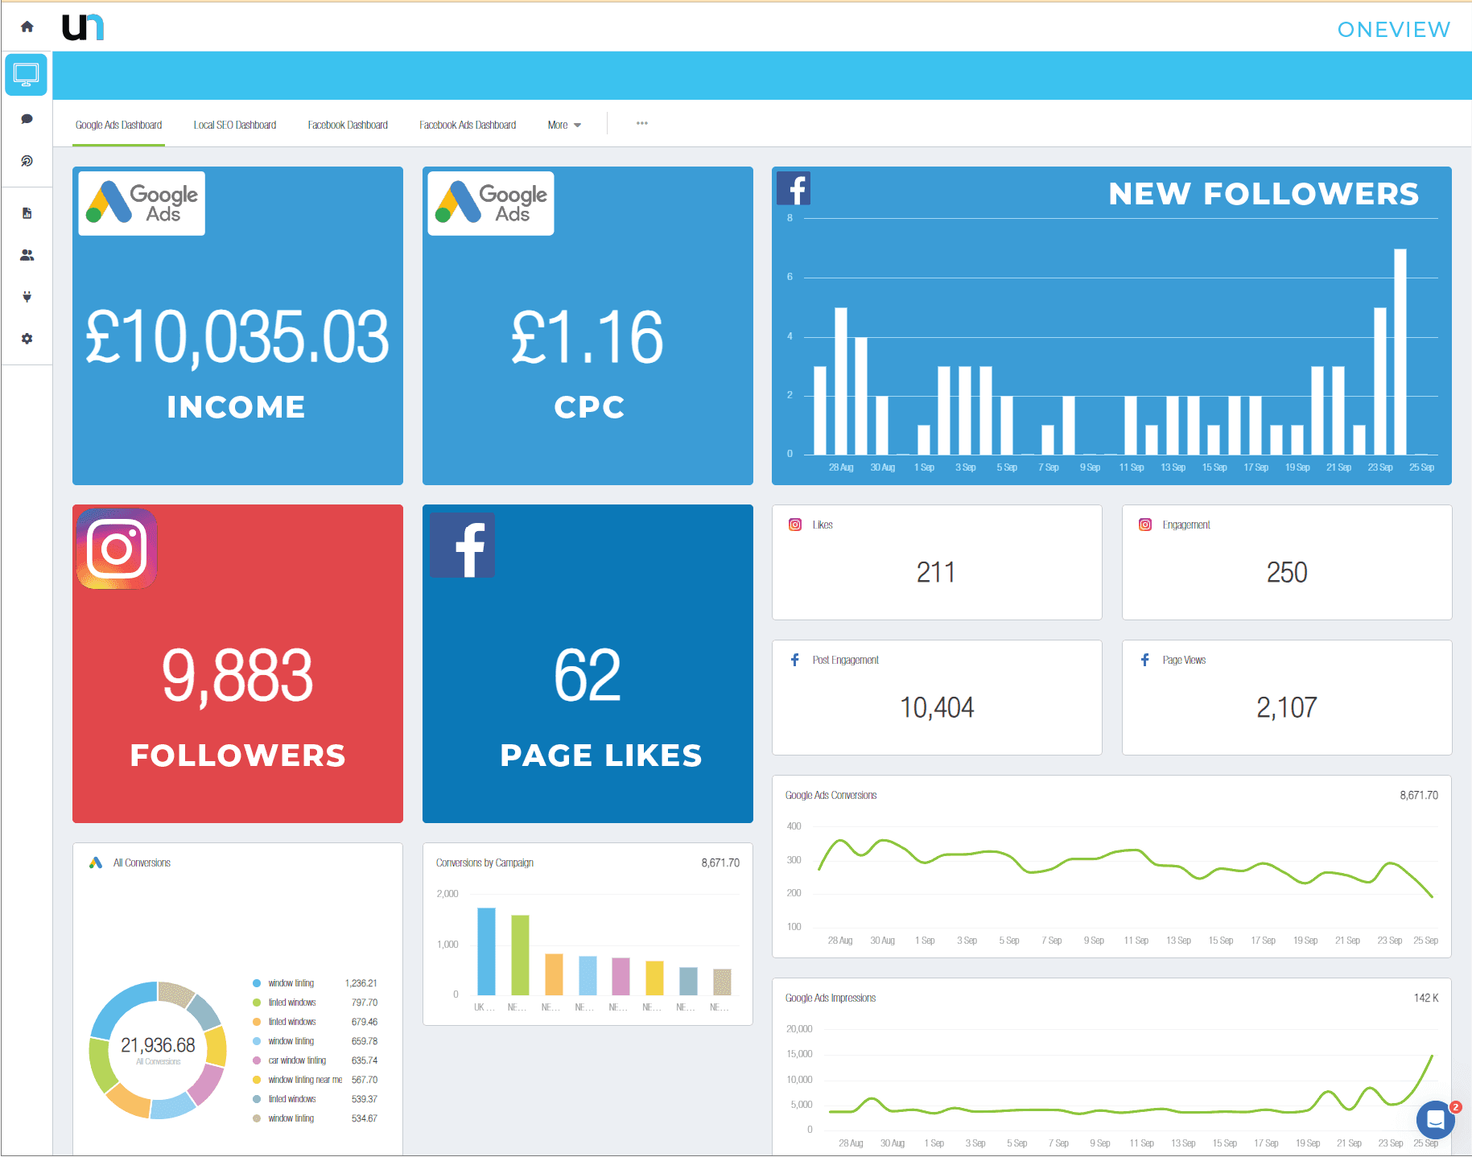Viewport: 1472px width, 1157px height.
Task: Open the three-dots options menu
Action: click(x=641, y=123)
